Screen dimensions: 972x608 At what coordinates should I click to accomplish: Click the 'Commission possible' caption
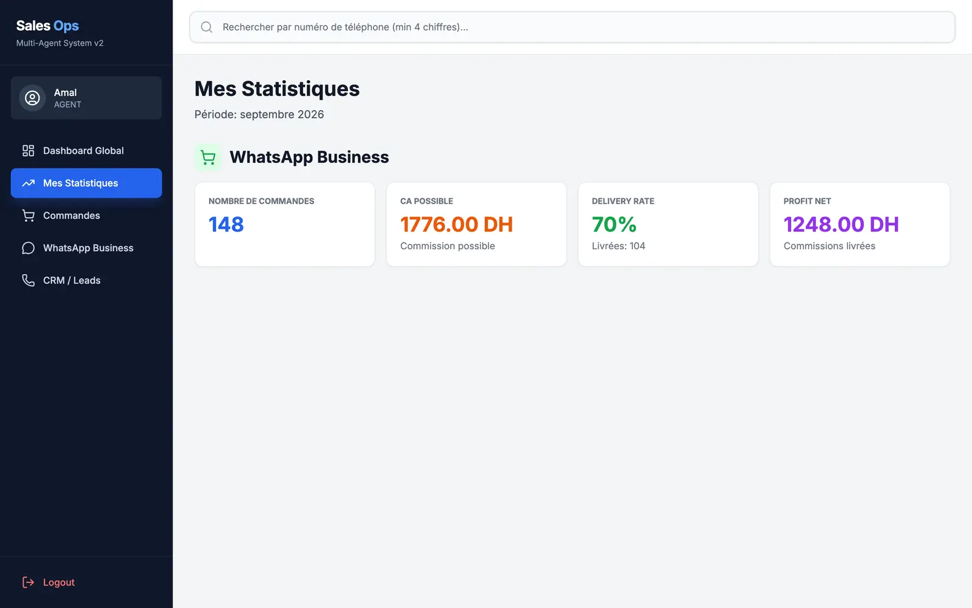[x=448, y=246]
